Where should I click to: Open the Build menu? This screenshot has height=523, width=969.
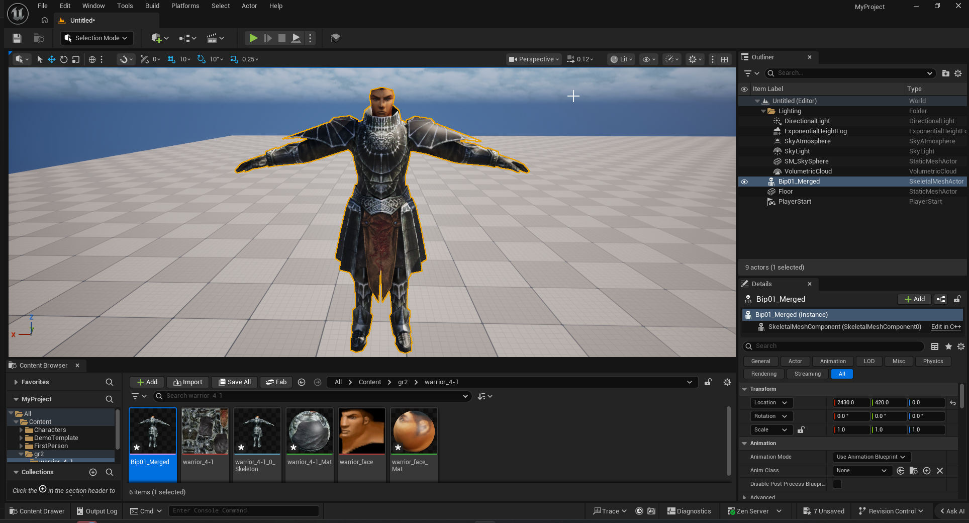pos(152,6)
